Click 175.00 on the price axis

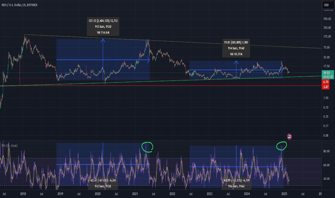[x=327, y=37]
